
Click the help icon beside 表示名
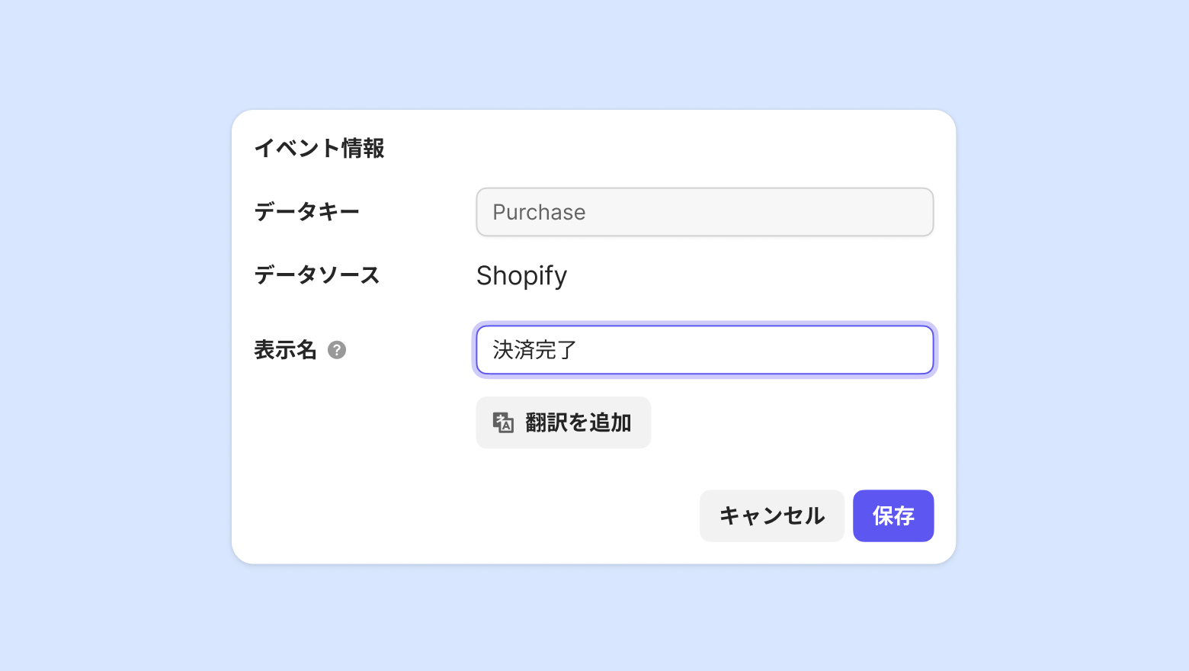[x=337, y=350]
